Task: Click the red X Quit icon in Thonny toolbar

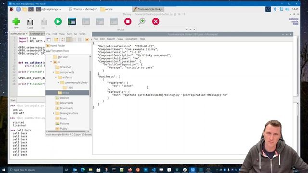Action: (156, 21)
